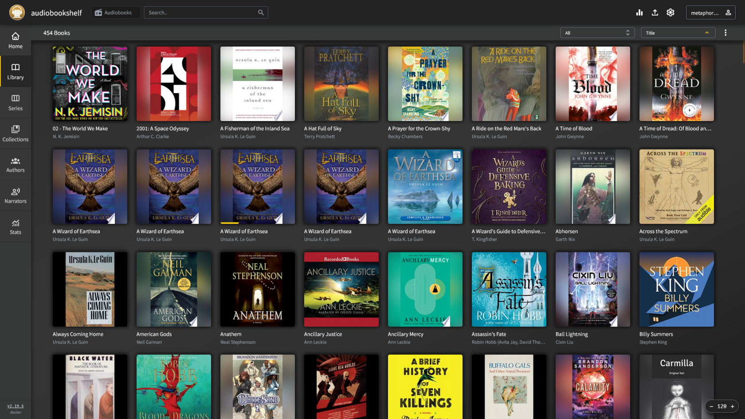Open the Abhorsen cover
Screen dimensions: 745x419
click(x=593, y=187)
